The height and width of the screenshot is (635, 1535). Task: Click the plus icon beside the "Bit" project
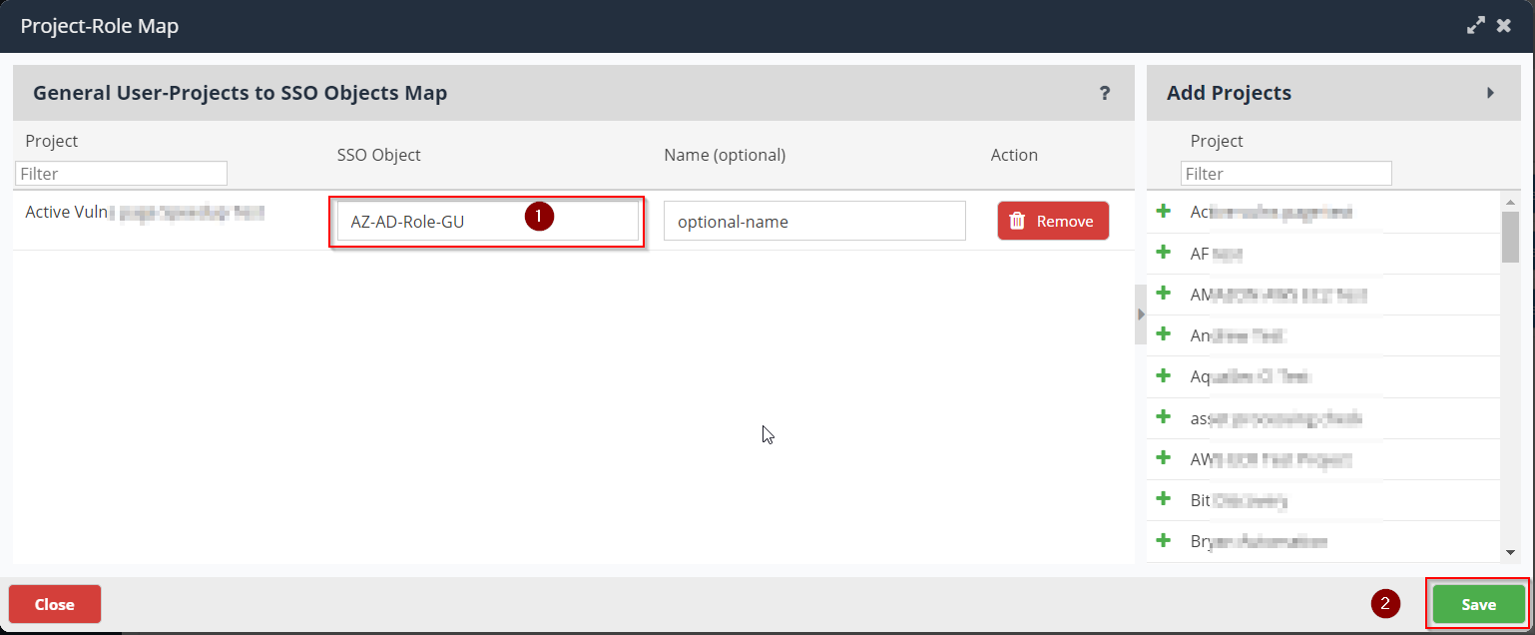click(1163, 499)
